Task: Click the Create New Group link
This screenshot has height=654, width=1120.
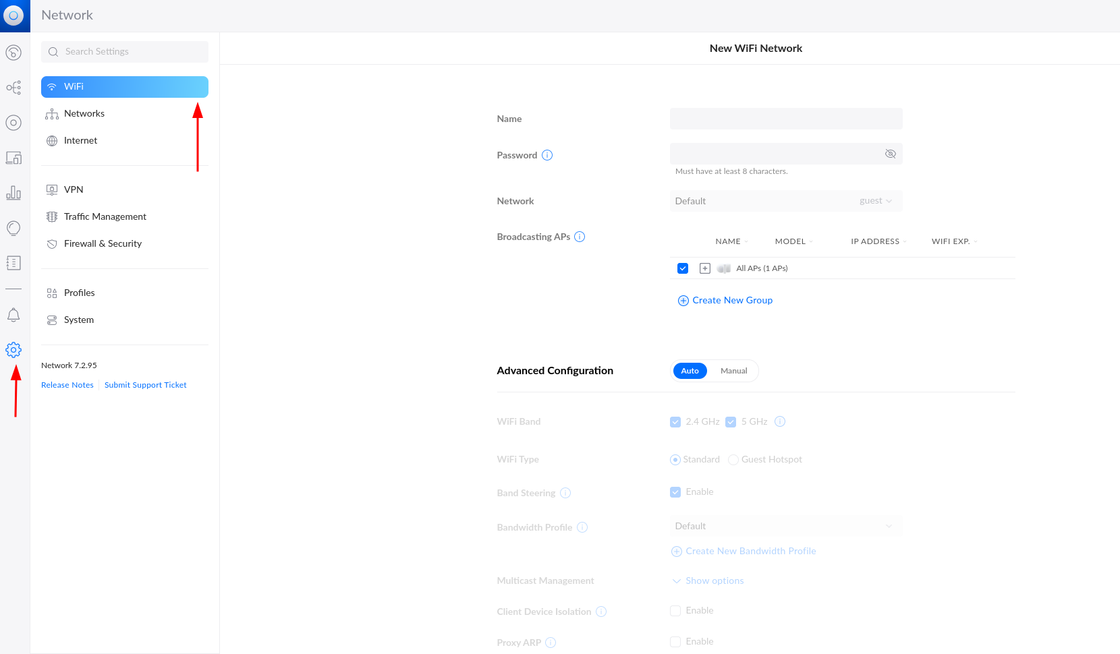Action: (x=731, y=301)
